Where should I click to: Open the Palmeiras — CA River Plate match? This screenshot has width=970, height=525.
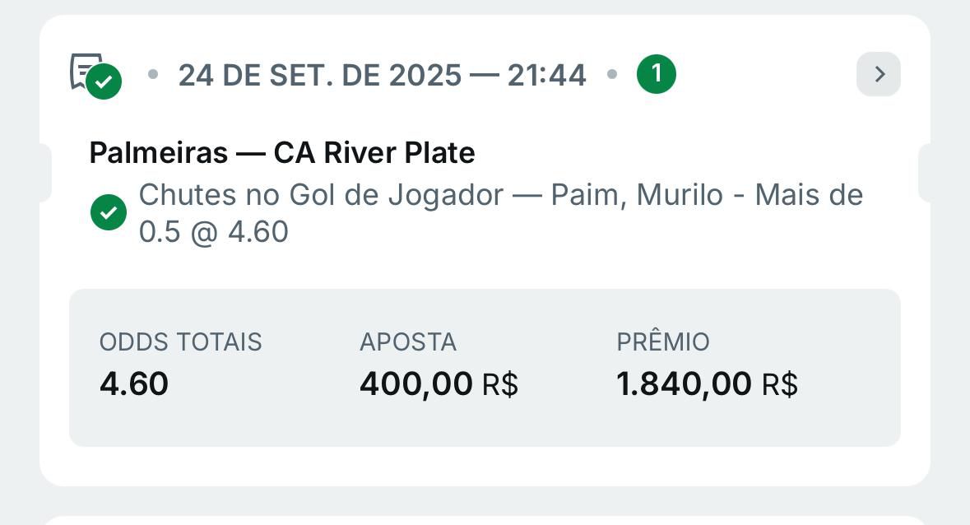tap(282, 153)
